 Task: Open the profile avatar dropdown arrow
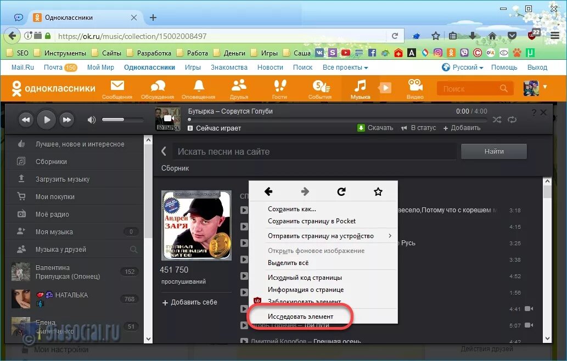(545, 87)
